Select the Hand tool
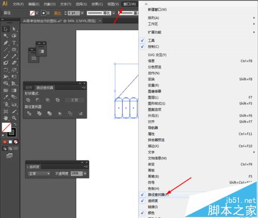 point(6,118)
